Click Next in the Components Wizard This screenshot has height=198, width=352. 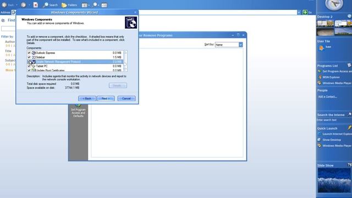click(x=106, y=98)
